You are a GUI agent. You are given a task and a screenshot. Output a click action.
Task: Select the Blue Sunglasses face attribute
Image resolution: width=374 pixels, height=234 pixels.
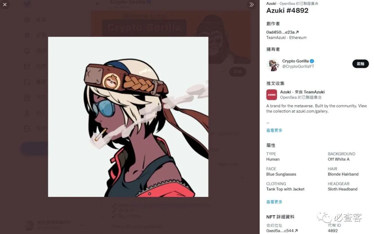tap(281, 174)
